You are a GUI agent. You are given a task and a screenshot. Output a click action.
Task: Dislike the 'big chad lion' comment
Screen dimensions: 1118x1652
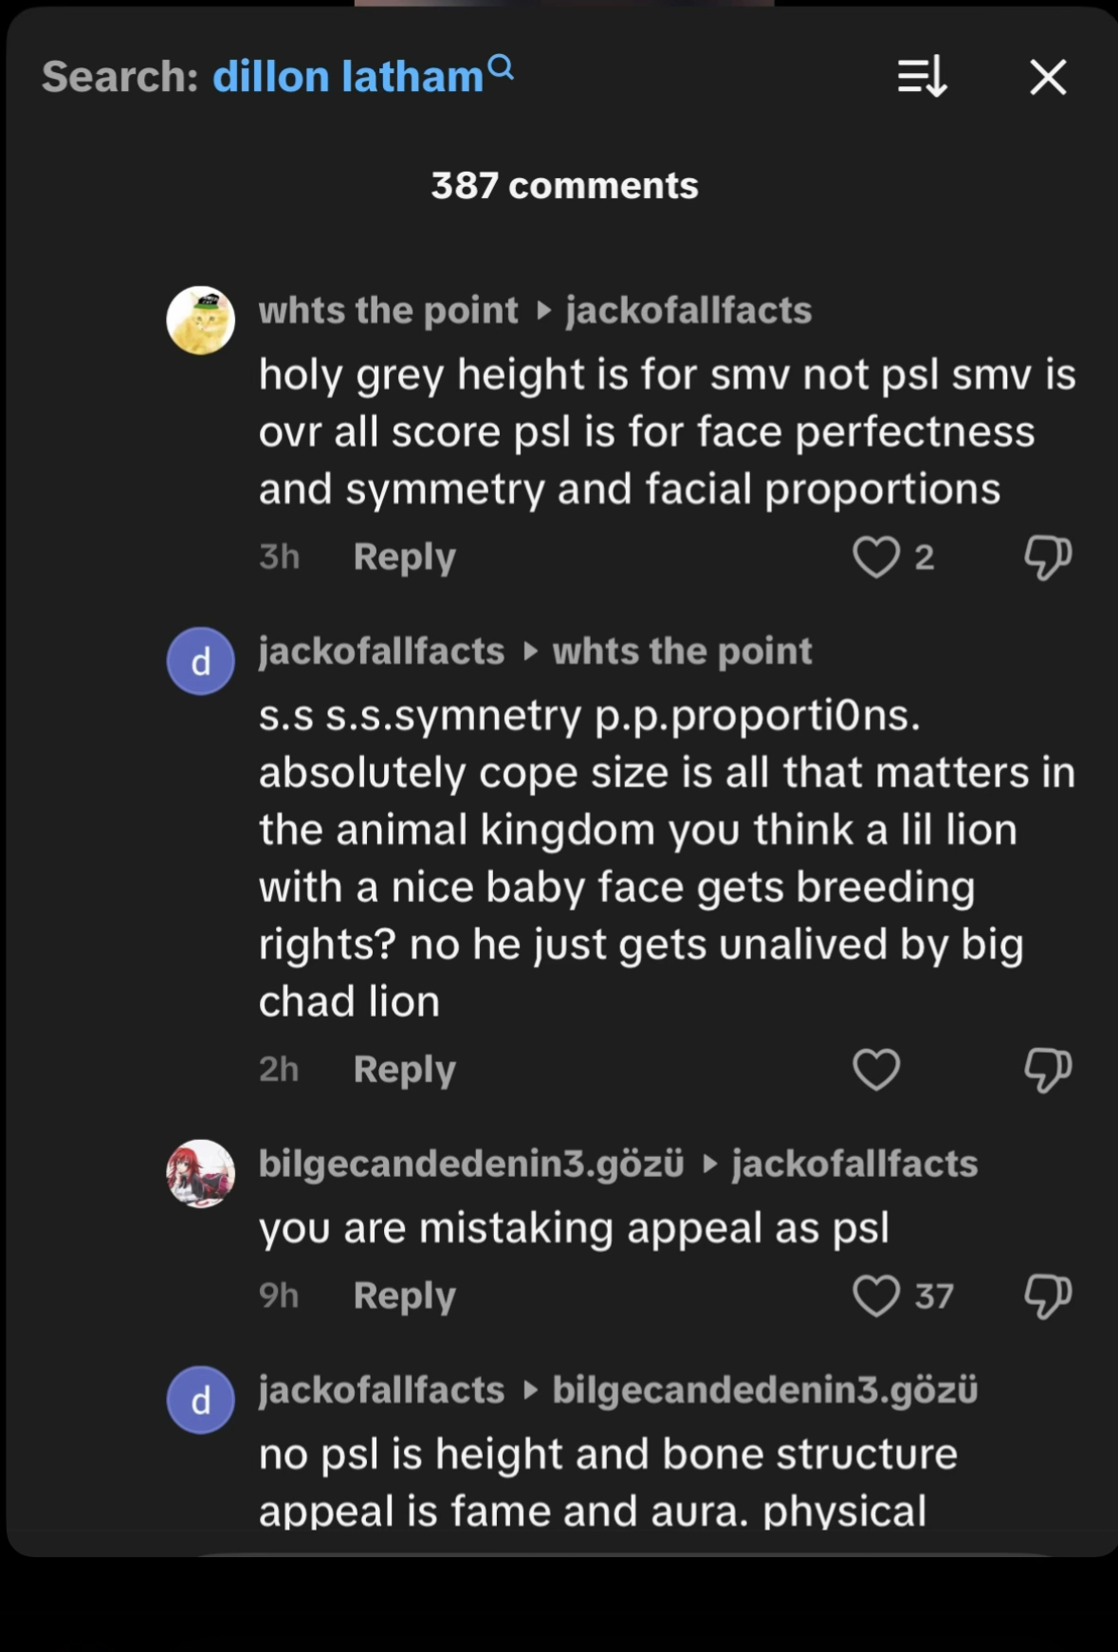point(1047,1070)
